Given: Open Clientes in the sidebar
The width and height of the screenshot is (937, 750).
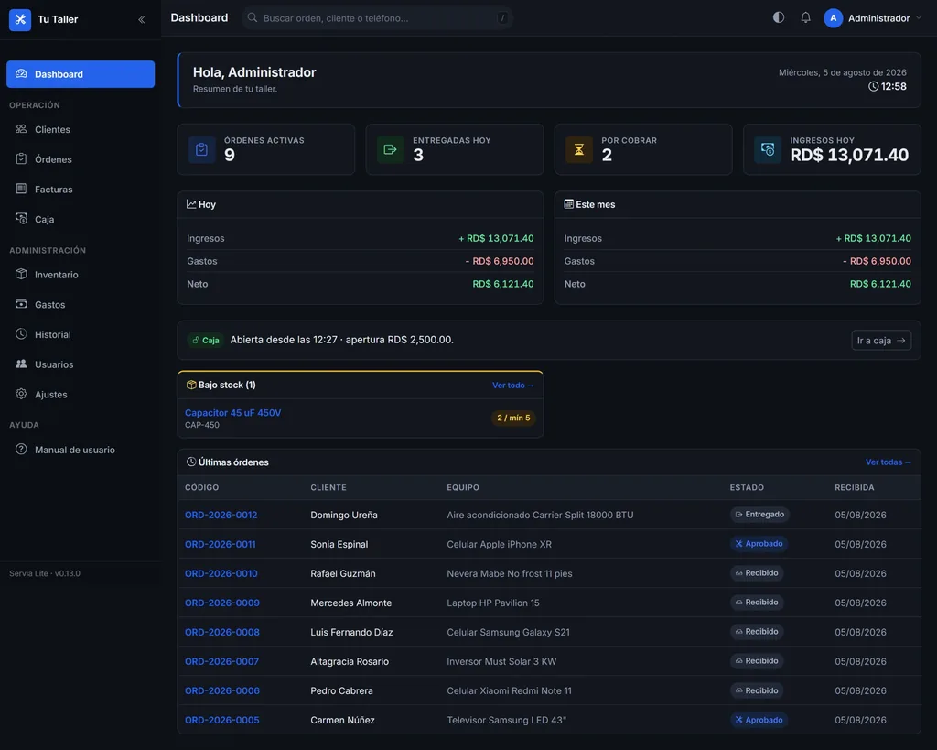Looking at the screenshot, I should pyautogui.click(x=81, y=129).
